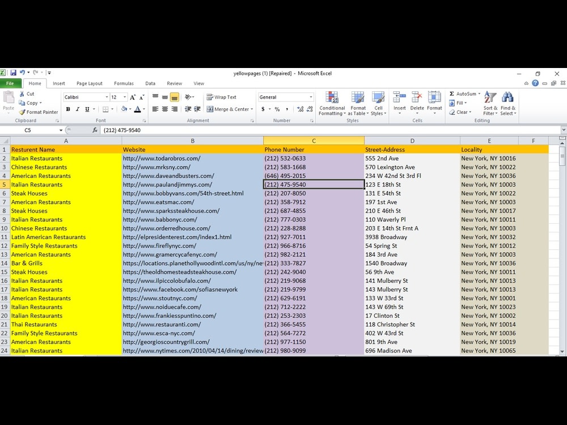Click the Decrease Indent icon
This screenshot has width=567, height=425.
[188, 109]
